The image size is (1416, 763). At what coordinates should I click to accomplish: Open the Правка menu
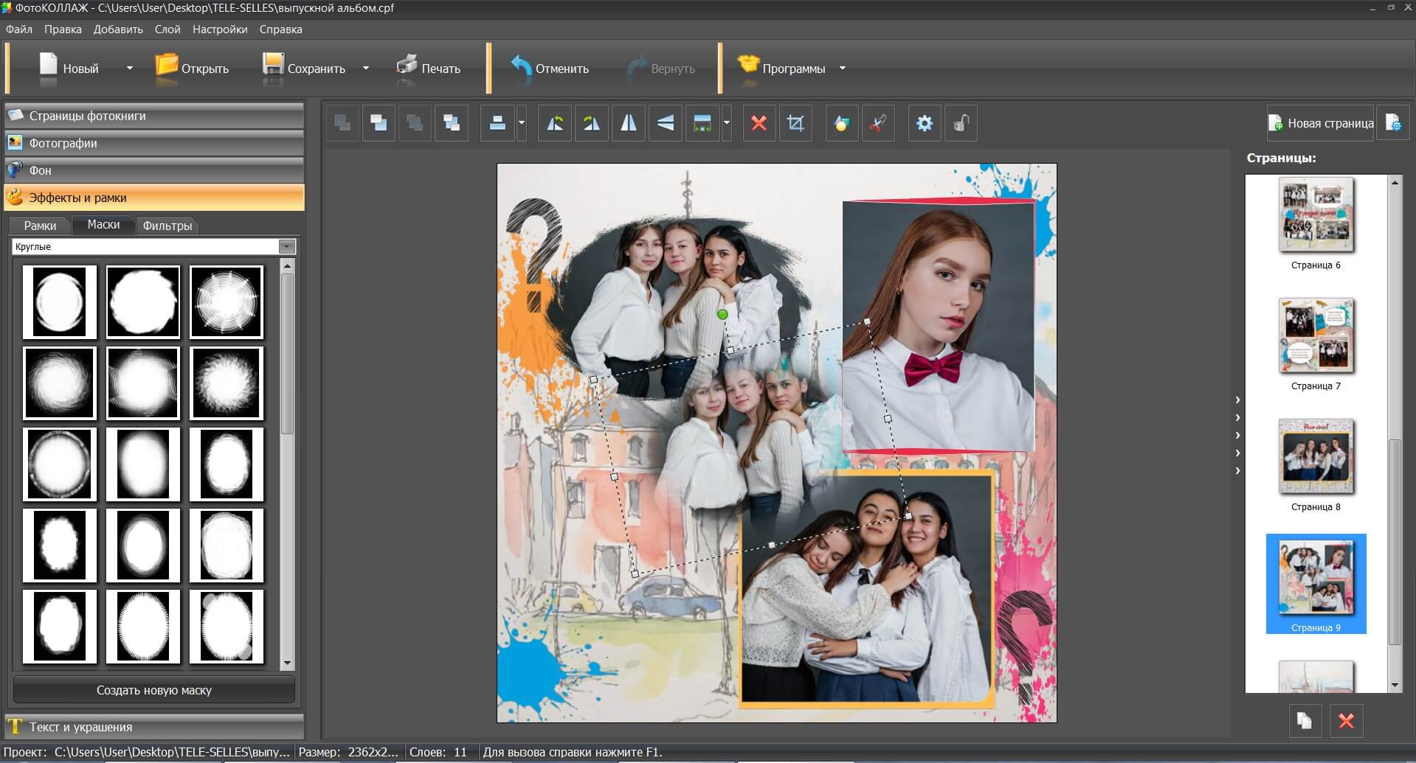(x=63, y=29)
